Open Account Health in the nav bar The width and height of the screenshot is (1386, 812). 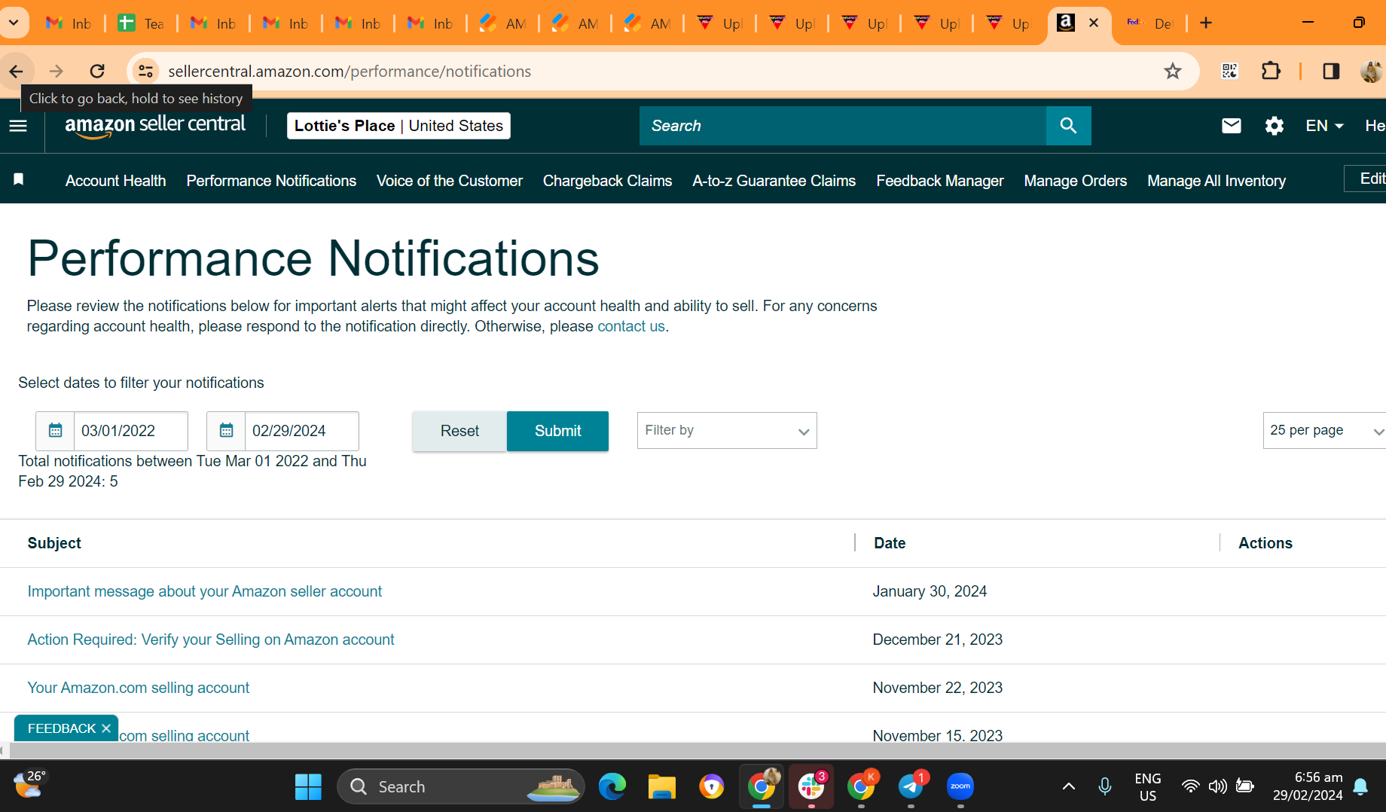pos(116,181)
